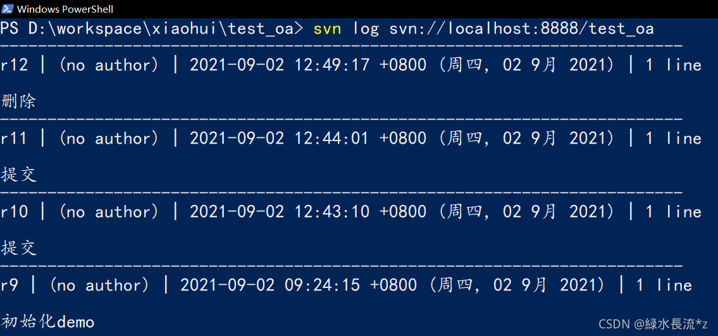This screenshot has height=336, width=718.
Task: Click the svn://localhost:8888/test_oa URL
Action: coord(521,29)
